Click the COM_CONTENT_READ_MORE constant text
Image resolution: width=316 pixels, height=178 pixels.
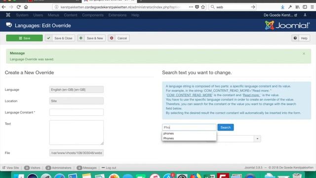pos(189,95)
